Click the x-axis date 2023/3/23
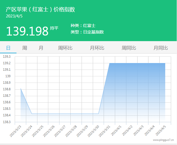This screenshot has height=145, width=177. coord(15,131)
